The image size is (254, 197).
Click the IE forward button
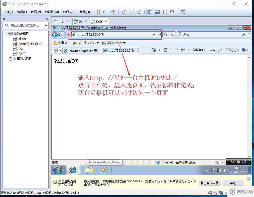62,34
